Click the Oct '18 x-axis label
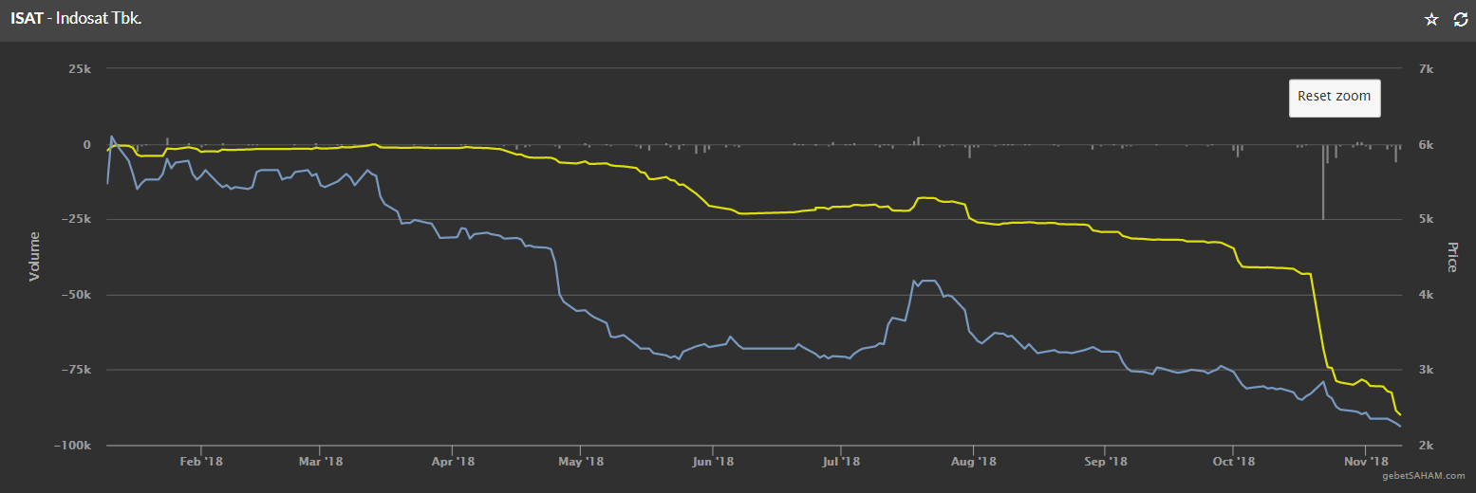Image resolution: width=1476 pixels, height=493 pixels. point(1233,462)
